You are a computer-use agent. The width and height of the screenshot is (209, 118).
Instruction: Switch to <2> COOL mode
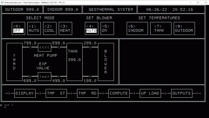pos(50,29)
